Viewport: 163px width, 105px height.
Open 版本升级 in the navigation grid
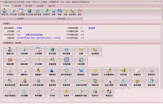(152, 83)
